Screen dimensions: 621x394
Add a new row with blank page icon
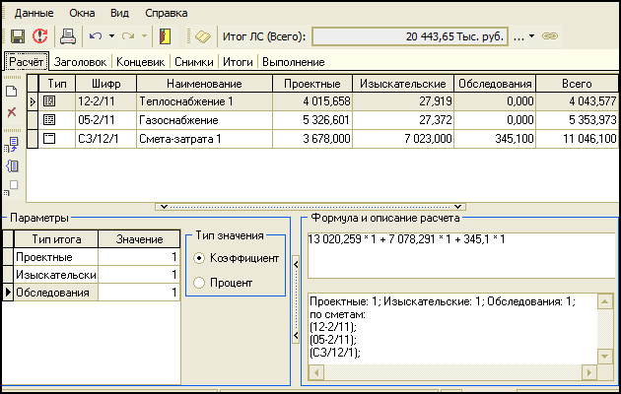tap(12, 92)
